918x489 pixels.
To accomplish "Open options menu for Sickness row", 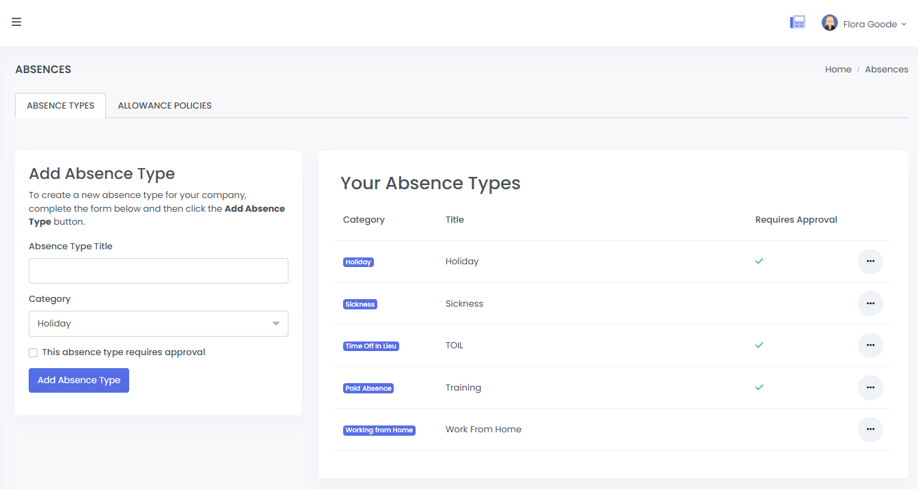I will point(870,303).
